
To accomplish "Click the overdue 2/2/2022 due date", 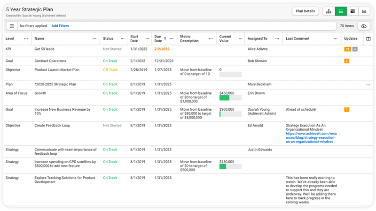I will (162, 49).
